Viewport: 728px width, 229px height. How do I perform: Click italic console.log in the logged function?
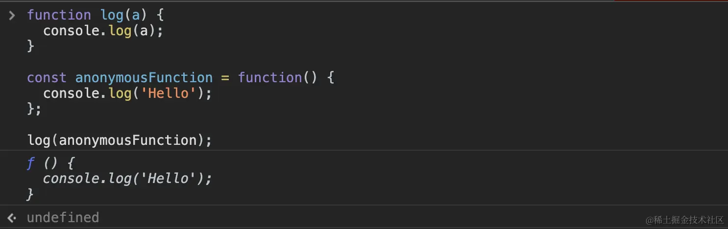[87, 179]
